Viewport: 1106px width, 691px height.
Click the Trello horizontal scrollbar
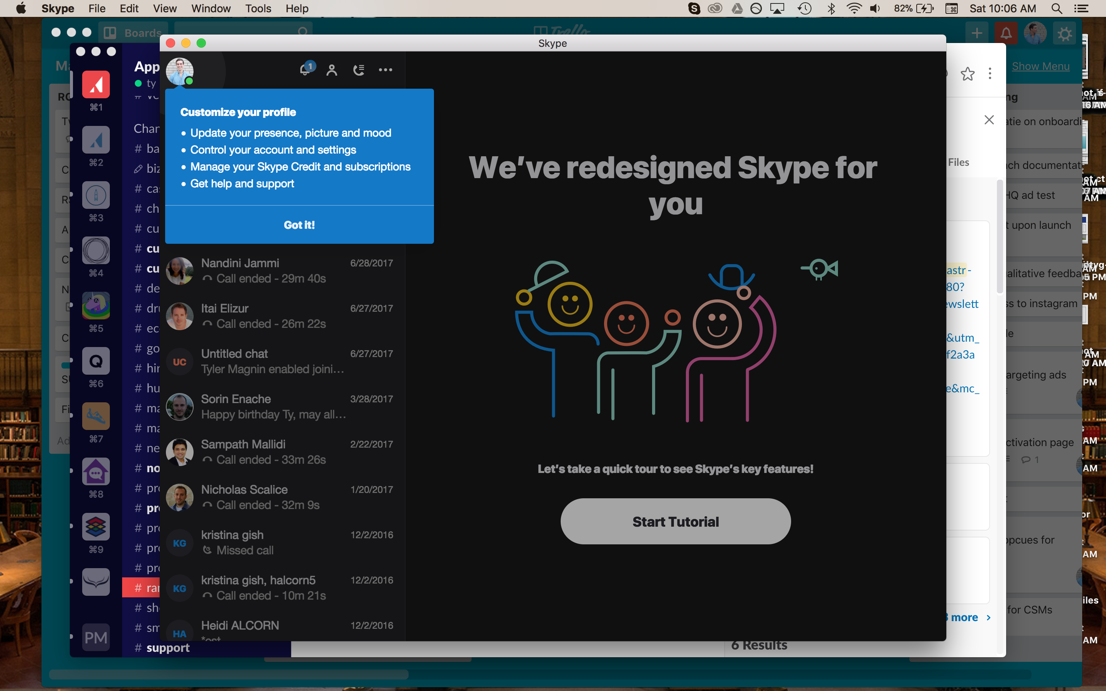tap(228, 674)
